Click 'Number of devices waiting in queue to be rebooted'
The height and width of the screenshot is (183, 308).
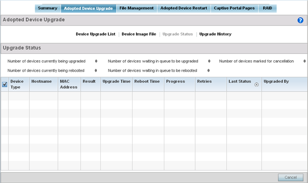coord(152,70)
